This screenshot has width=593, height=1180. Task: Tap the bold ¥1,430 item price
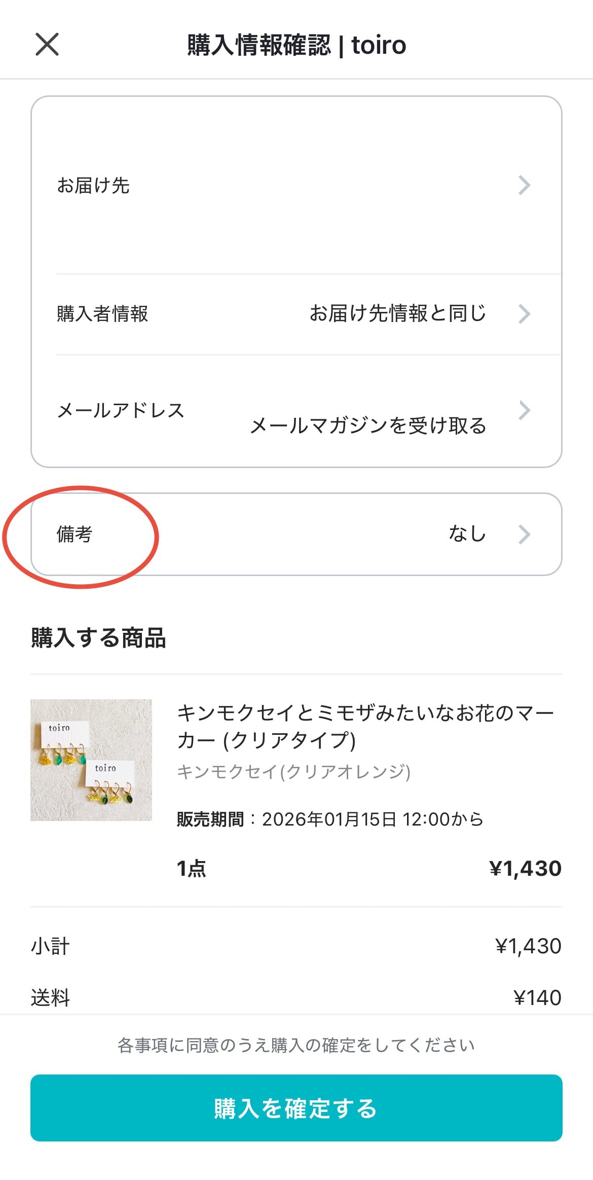525,869
